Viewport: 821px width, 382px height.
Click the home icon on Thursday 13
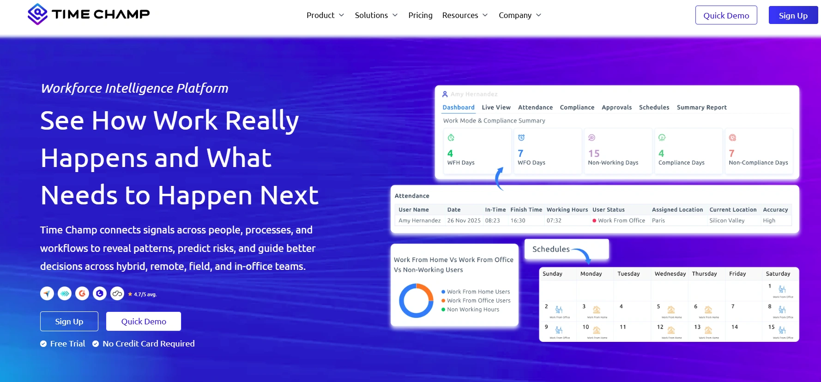708,330
